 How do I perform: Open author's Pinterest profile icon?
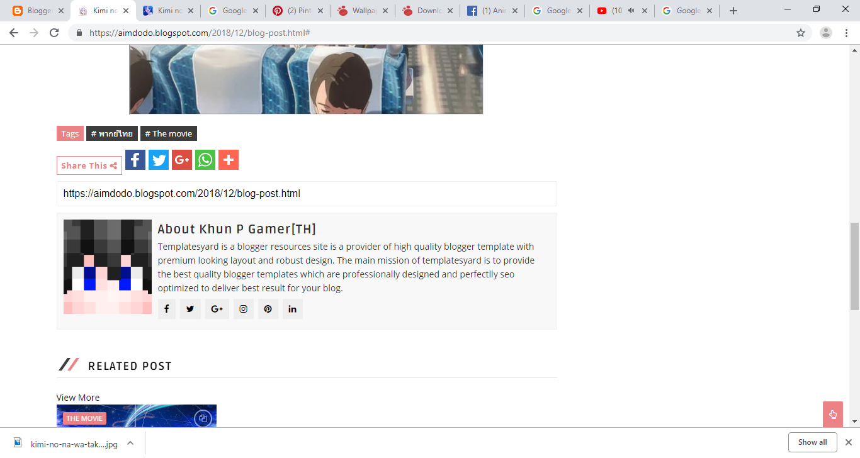[x=268, y=309]
